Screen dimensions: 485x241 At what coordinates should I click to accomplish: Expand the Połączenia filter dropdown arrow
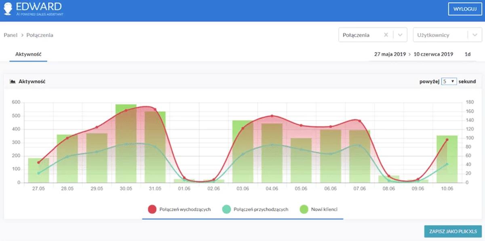click(x=400, y=35)
